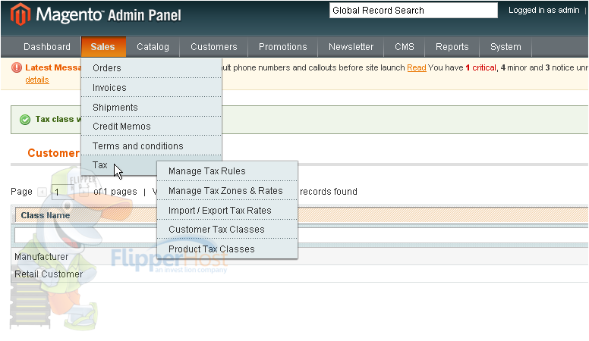Choose Import / Export Tax Rates
589x341 pixels.
(227, 211)
